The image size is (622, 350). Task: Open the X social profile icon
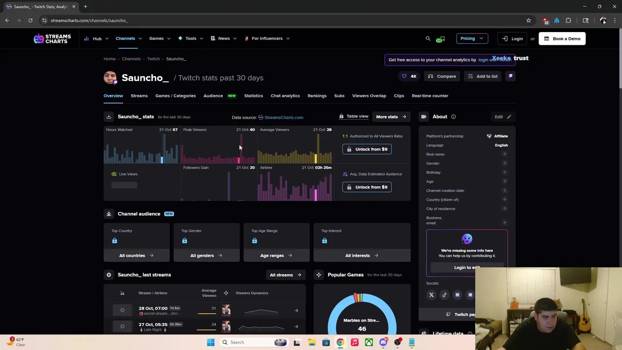(x=432, y=295)
